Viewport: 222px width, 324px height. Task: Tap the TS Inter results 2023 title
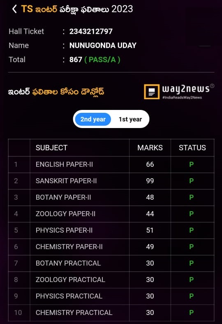[77, 9]
